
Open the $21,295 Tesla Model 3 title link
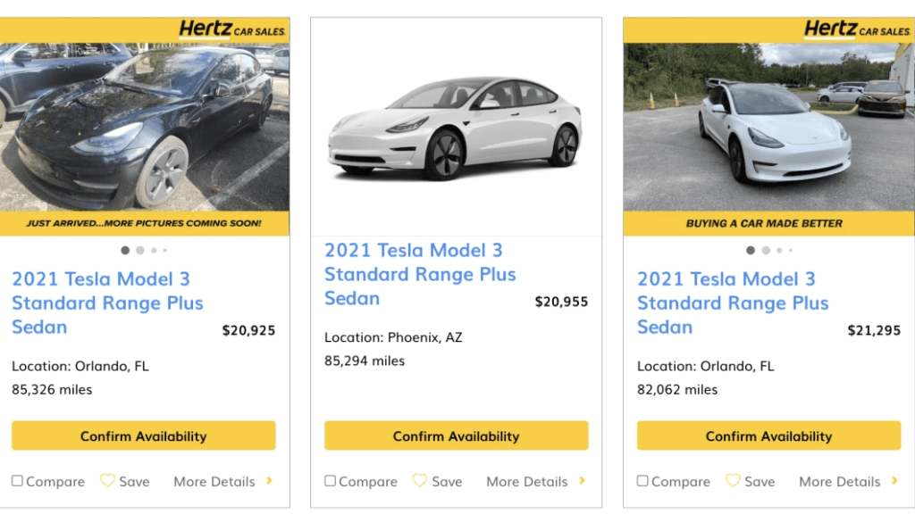[733, 303]
